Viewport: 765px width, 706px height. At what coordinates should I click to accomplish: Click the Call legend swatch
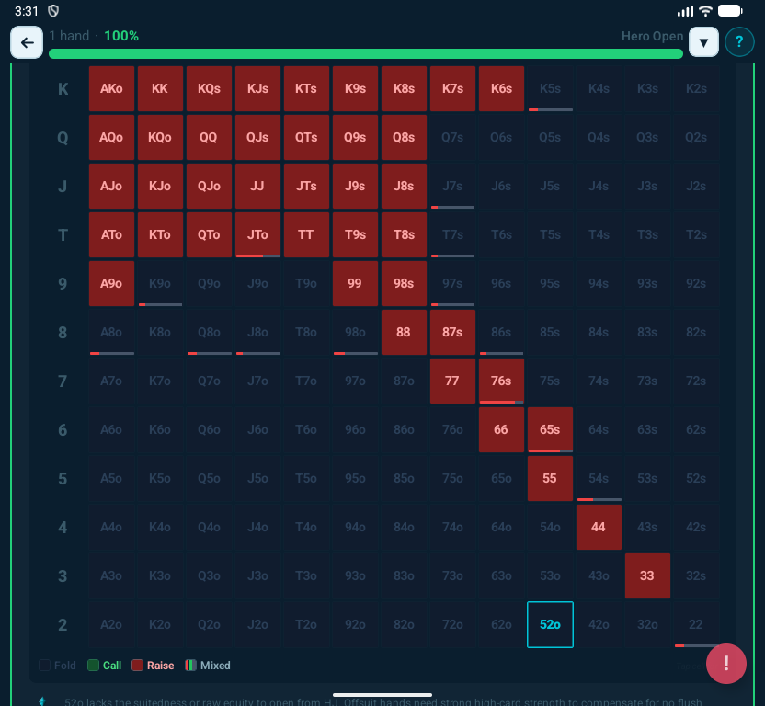click(93, 666)
